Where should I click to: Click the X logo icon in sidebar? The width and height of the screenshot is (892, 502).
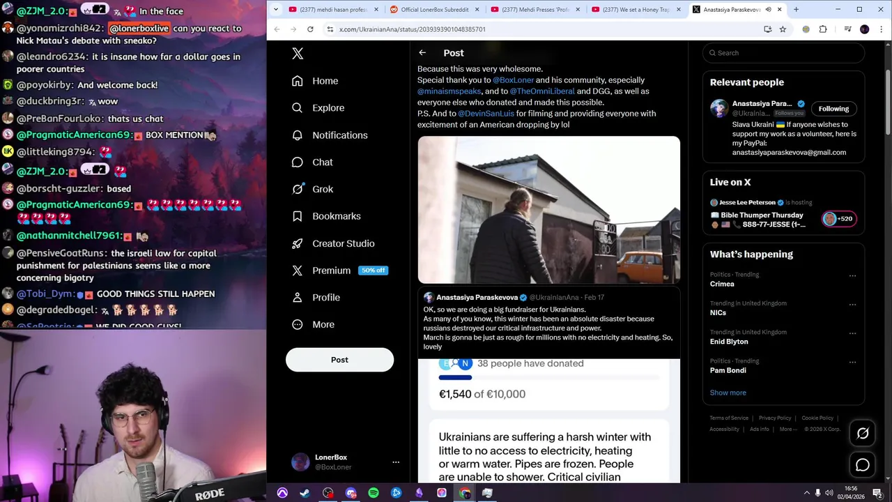point(298,54)
